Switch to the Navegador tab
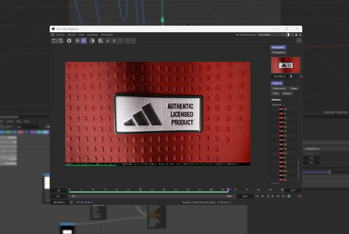 click(278, 47)
